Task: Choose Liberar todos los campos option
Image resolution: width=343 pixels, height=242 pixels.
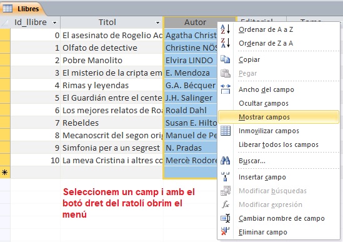Action: pyautogui.click(x=279, y=144)
